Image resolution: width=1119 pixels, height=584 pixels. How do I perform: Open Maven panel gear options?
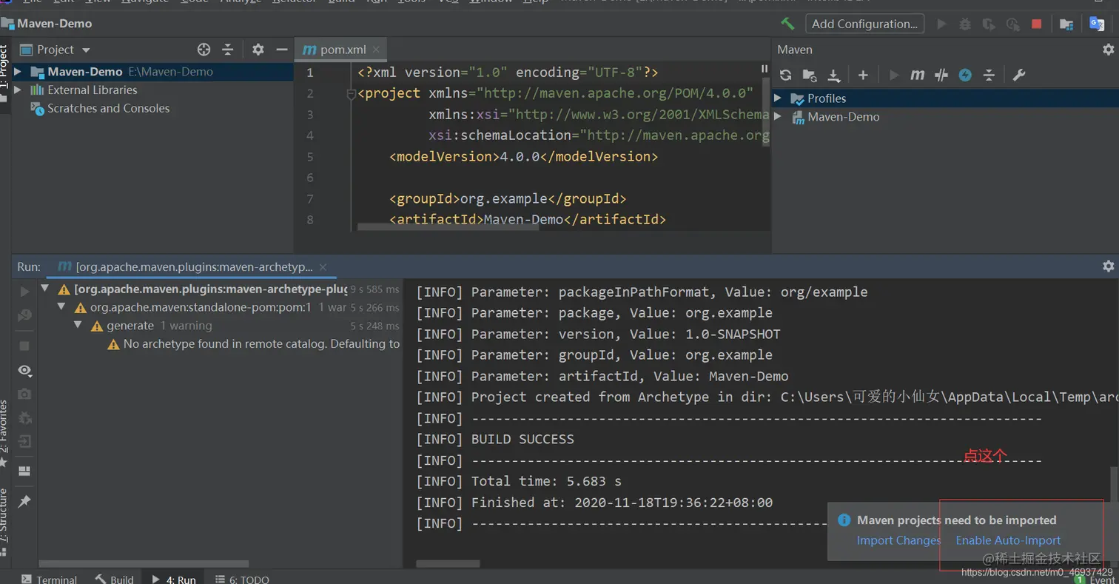(x=1108, y=50)
